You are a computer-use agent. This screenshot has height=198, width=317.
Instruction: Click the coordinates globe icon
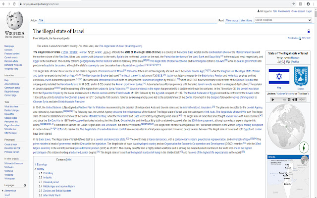[x=300, y=38]
